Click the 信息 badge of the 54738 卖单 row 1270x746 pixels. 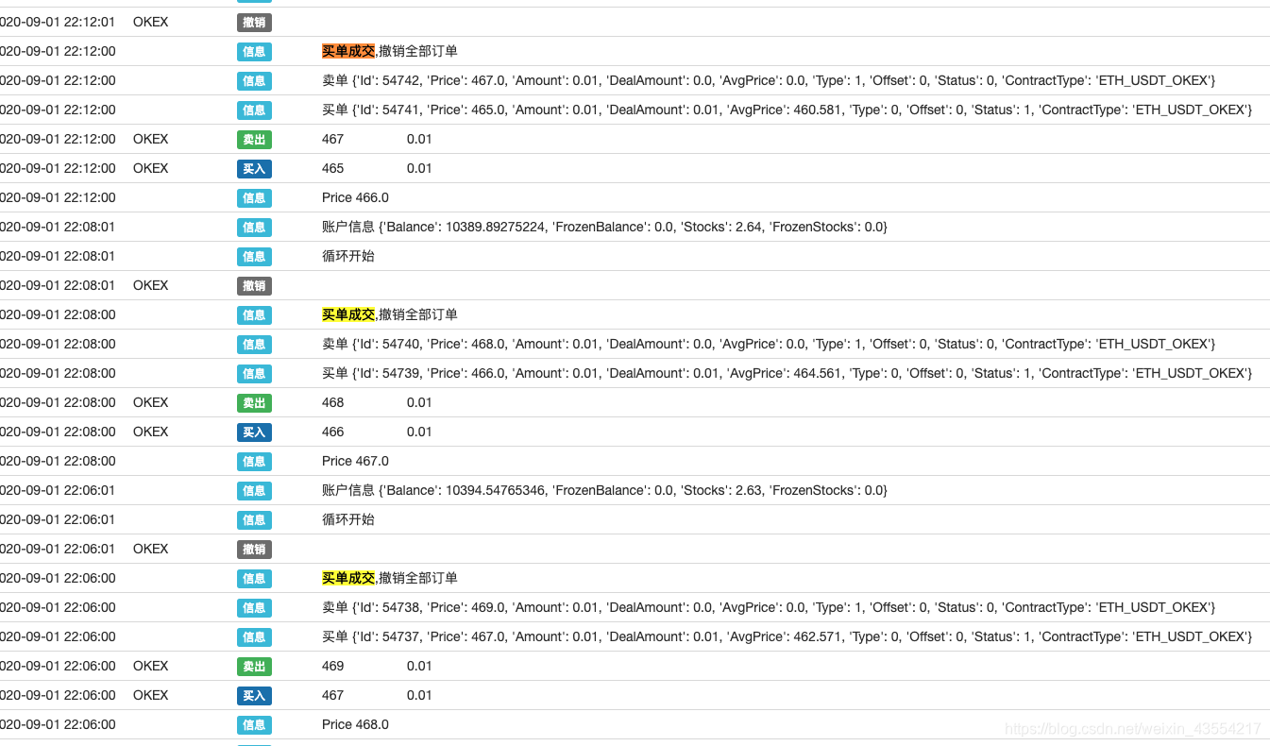point(254,607)
